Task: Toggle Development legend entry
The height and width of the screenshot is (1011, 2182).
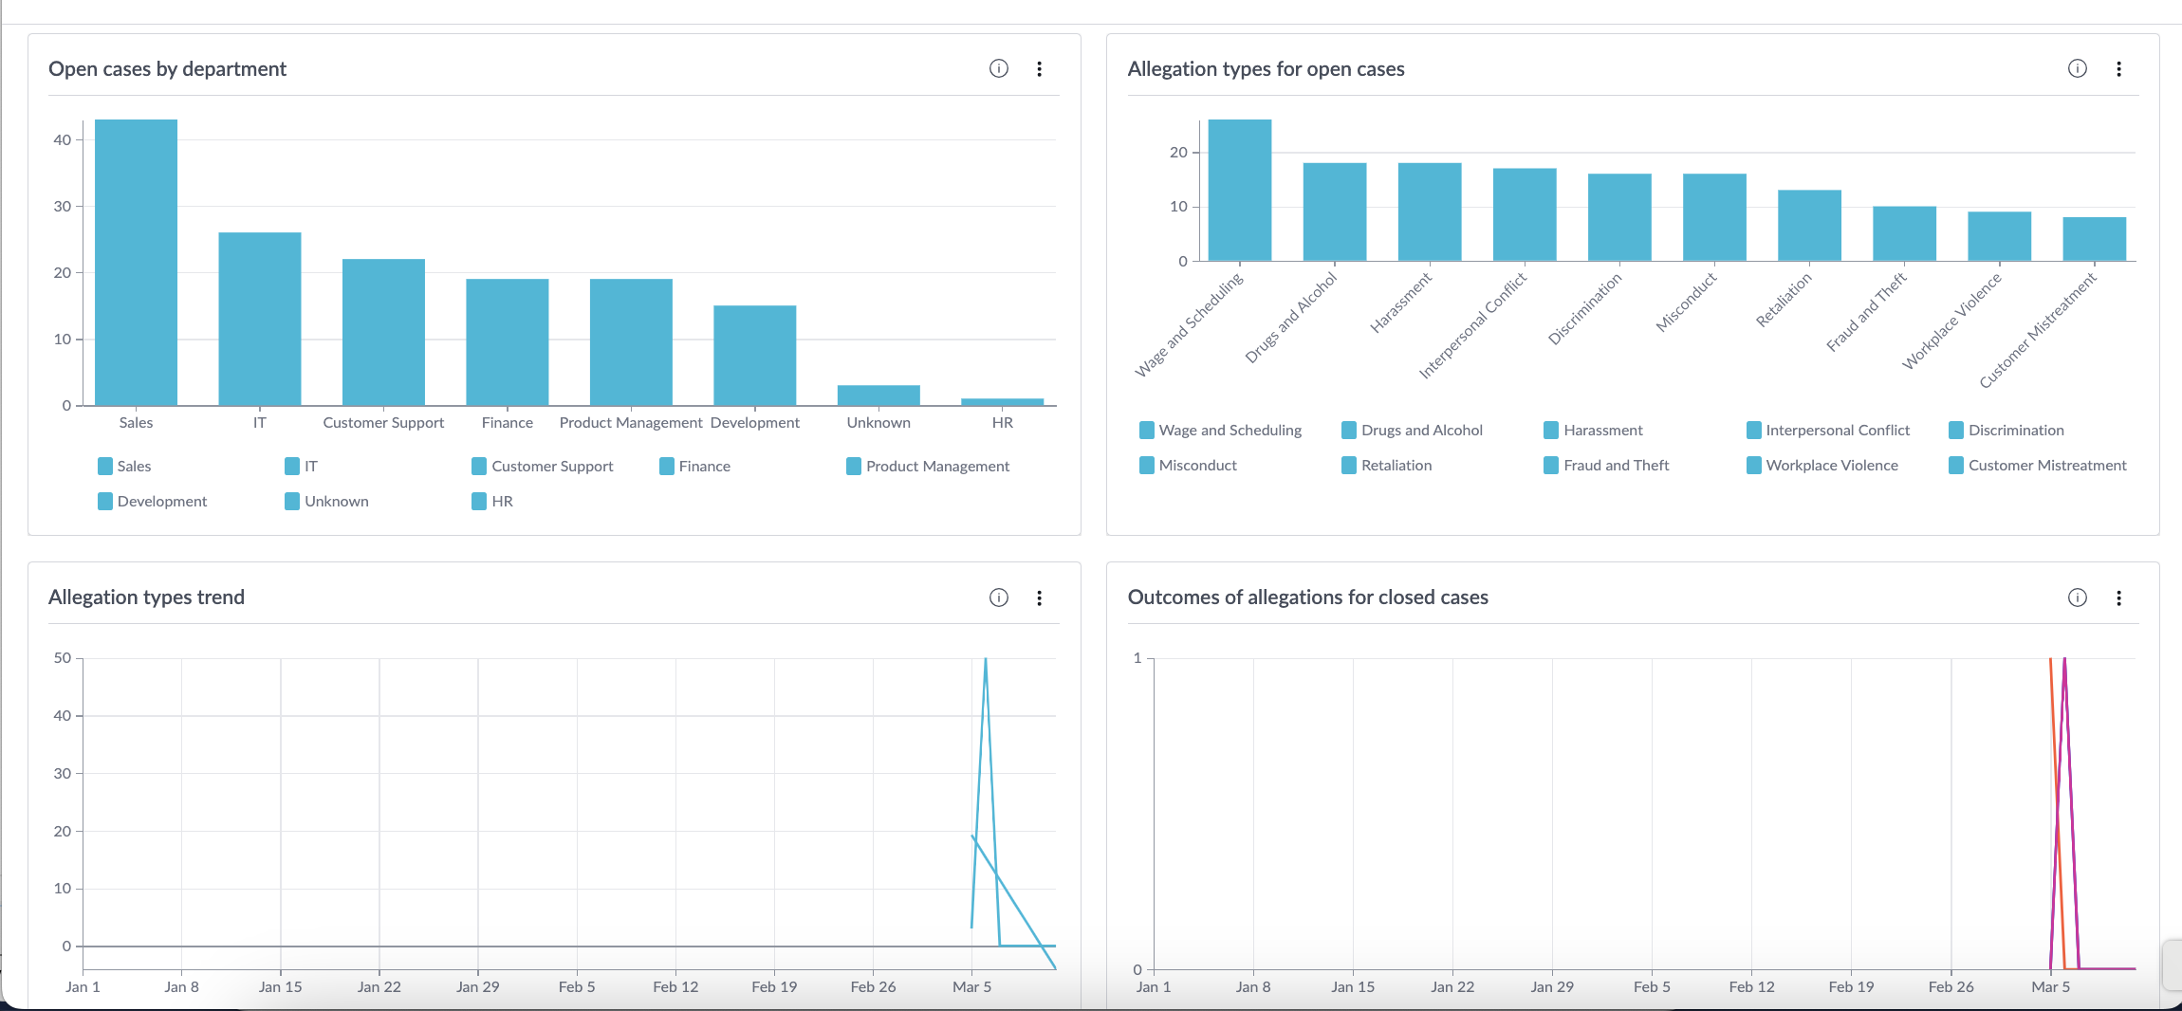Action: pyautogui.click(x=153, y=501)
